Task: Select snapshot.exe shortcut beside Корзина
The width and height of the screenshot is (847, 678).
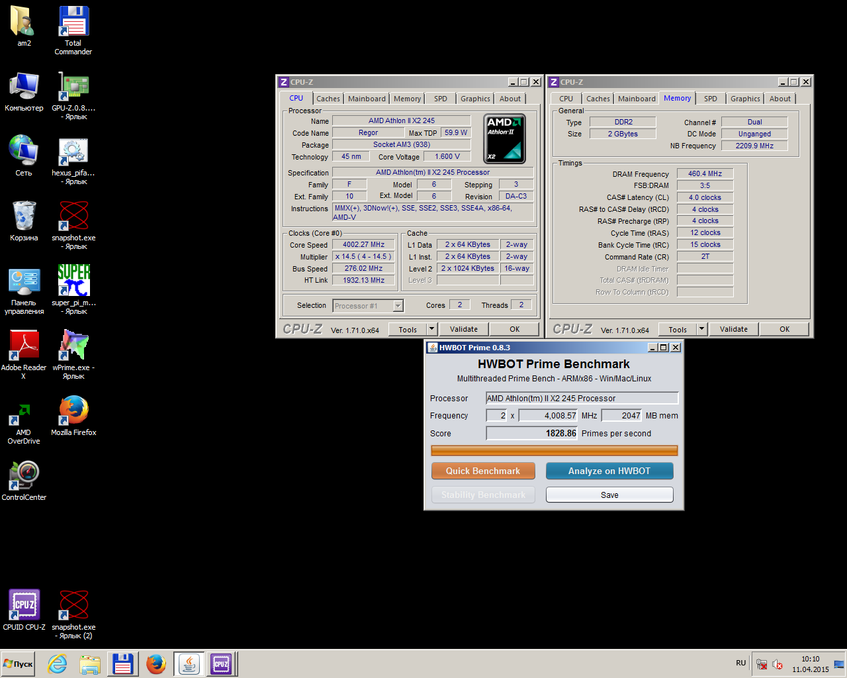Action: [73, 225]
